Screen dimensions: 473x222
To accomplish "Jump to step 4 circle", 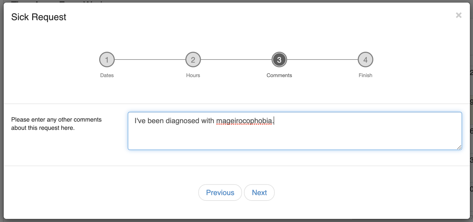I will [365, 60].
